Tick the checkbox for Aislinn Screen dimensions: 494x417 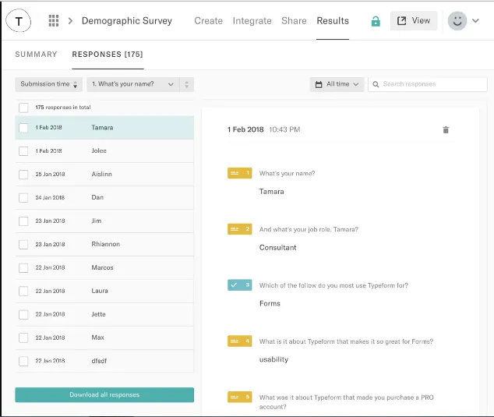click(x=23, y=175)
